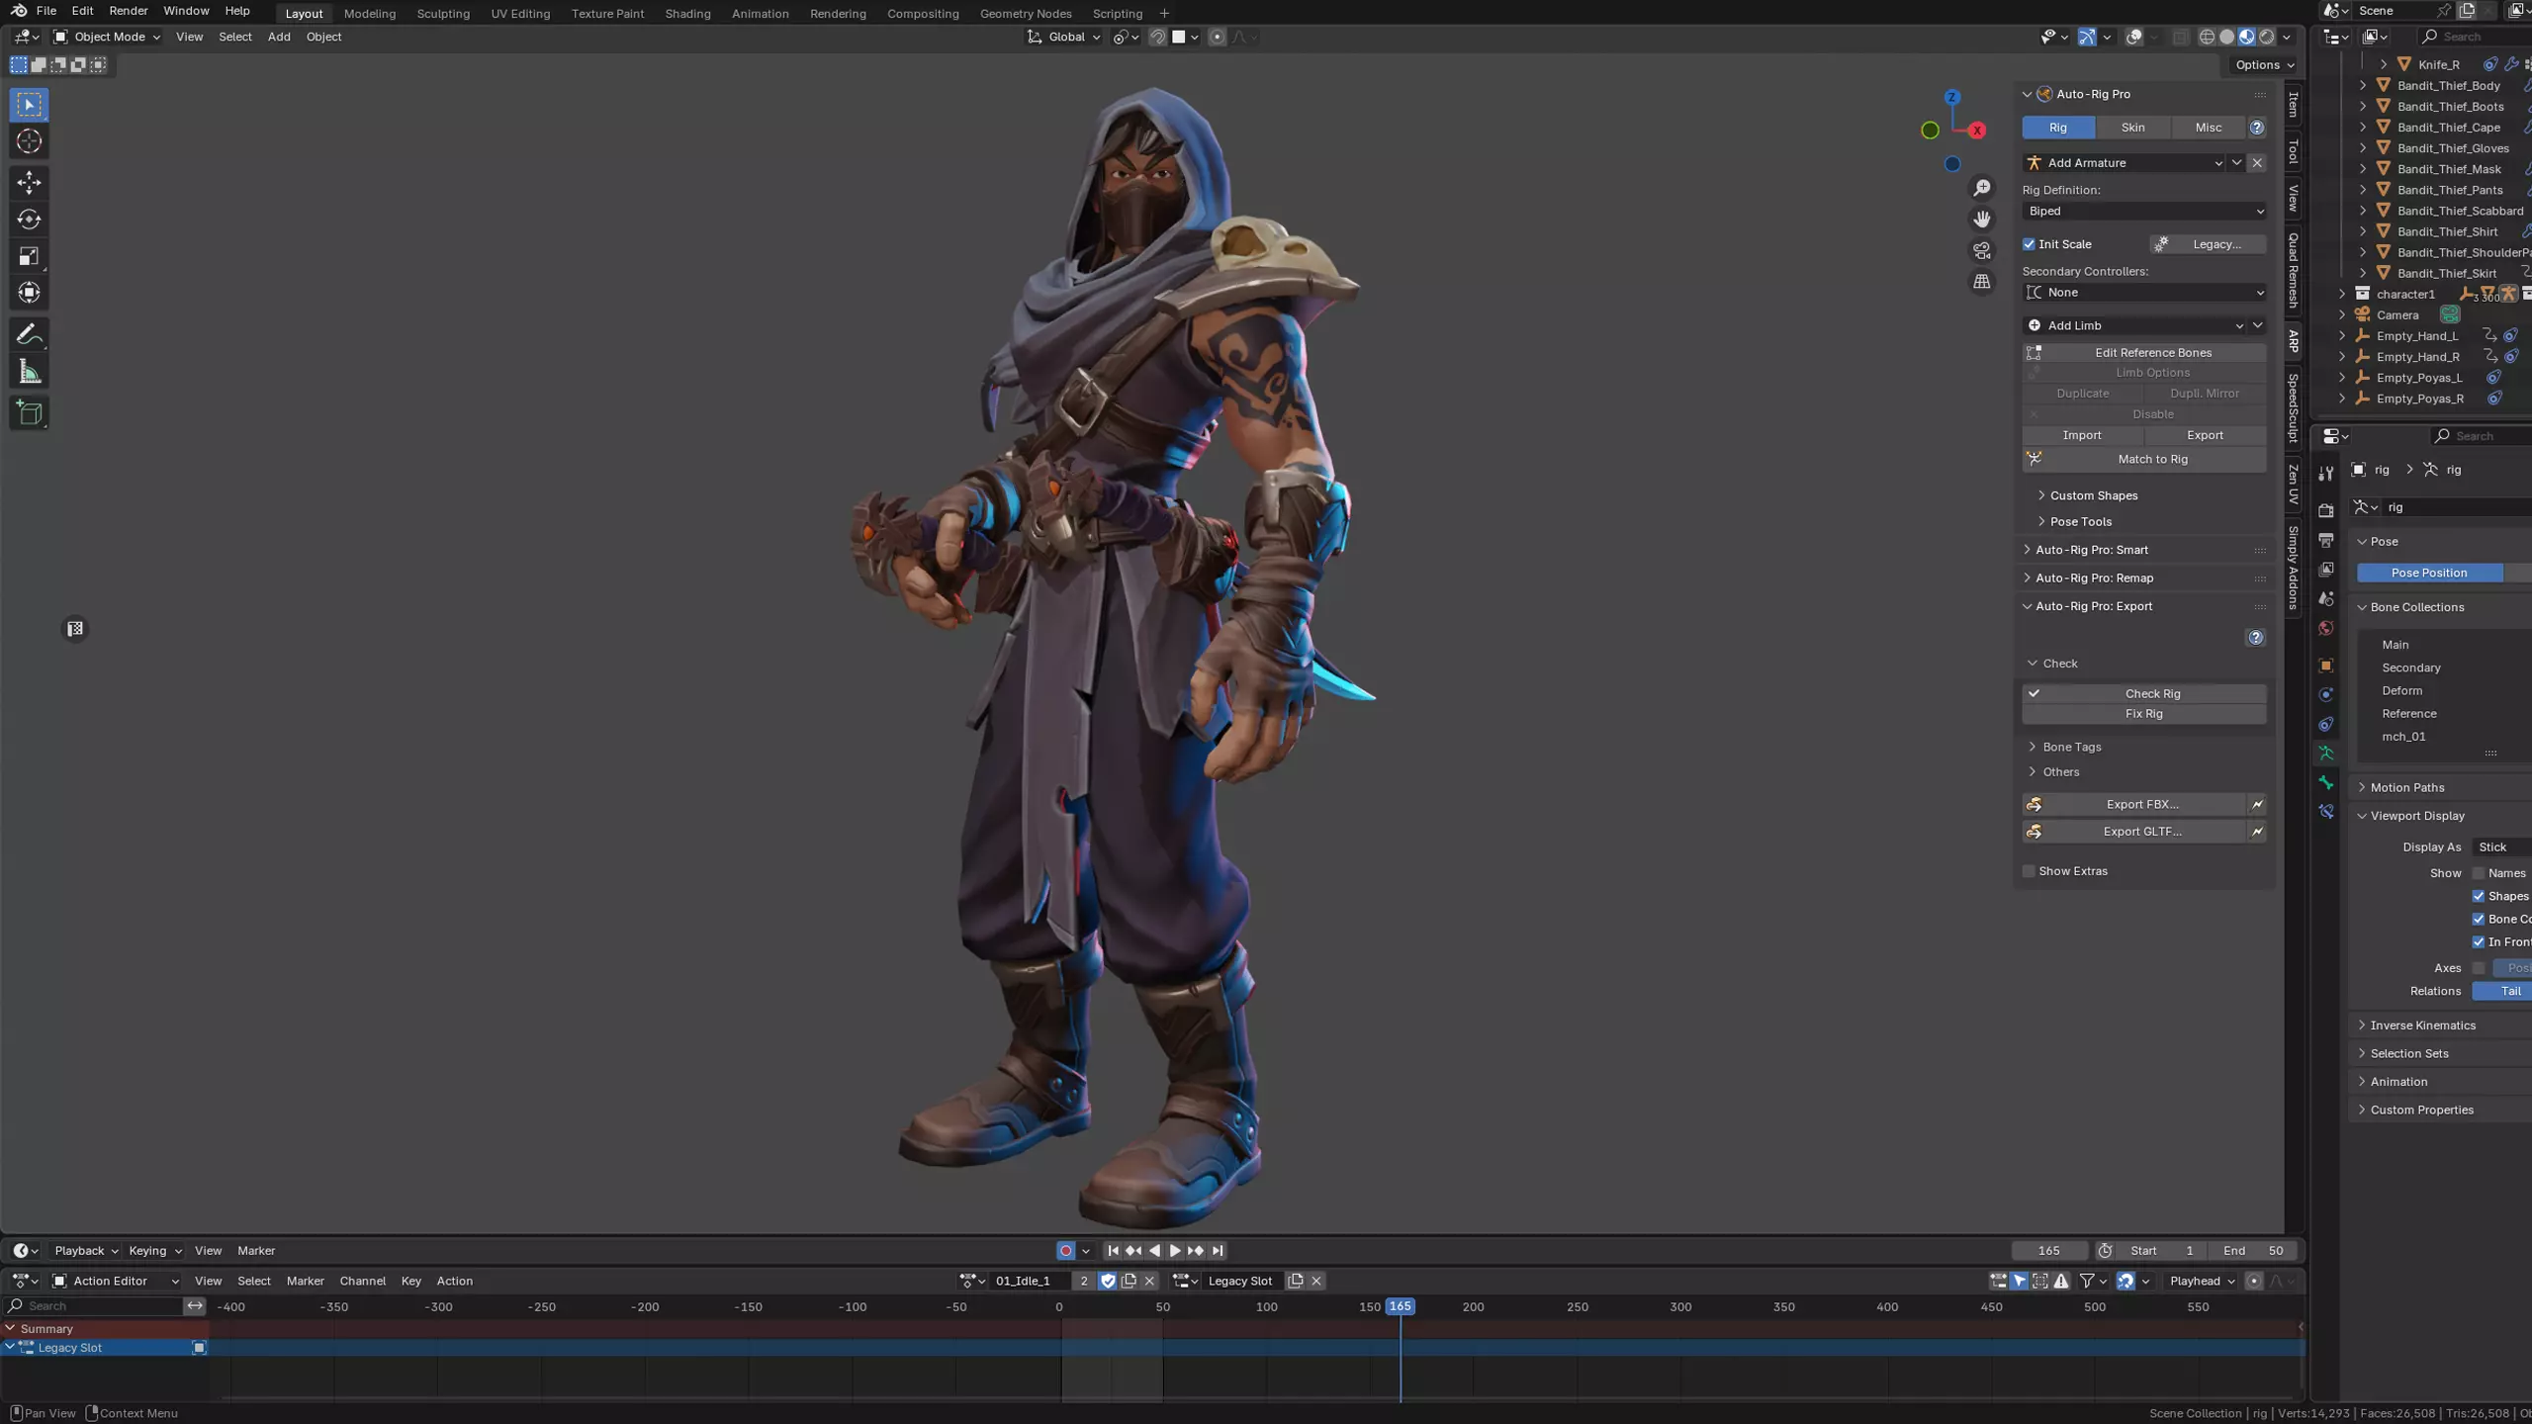Screen dimensions: 2532x1424
Task: Open Secondary Controllers None dropdown
Action: click(x=2144, y=293)
